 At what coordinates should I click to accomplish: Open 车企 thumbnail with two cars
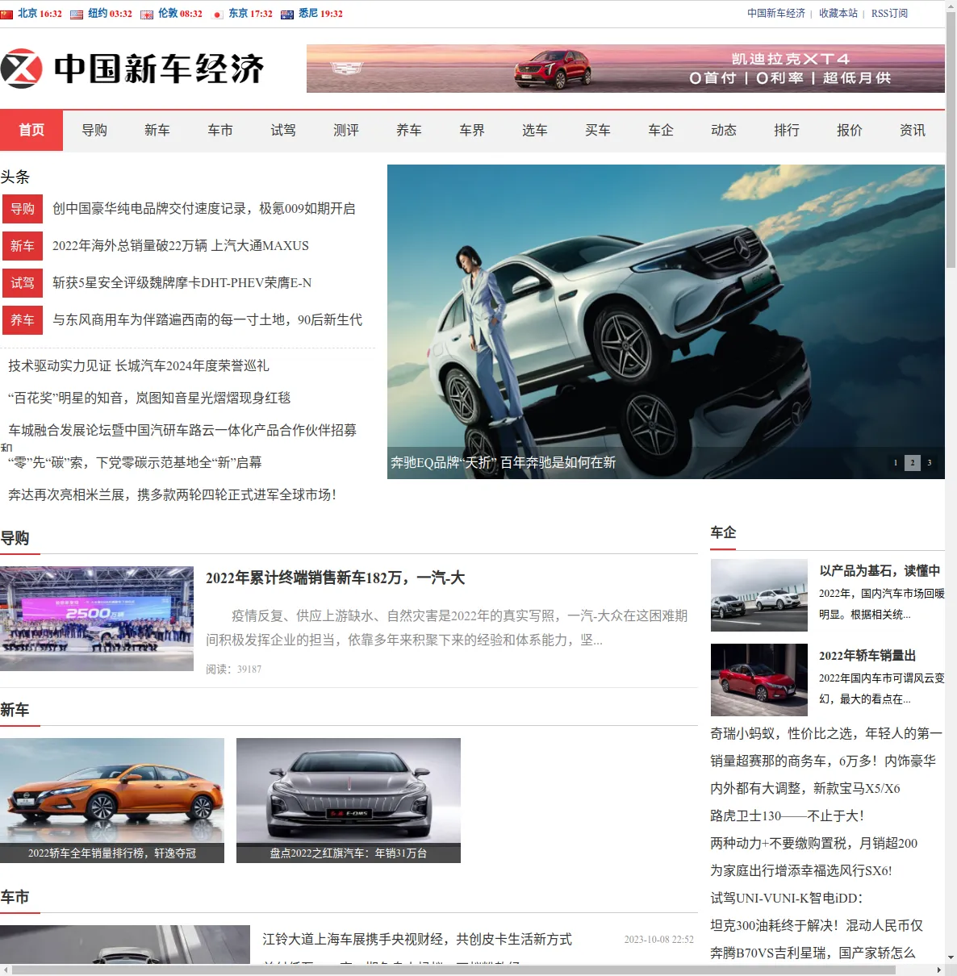759,595
